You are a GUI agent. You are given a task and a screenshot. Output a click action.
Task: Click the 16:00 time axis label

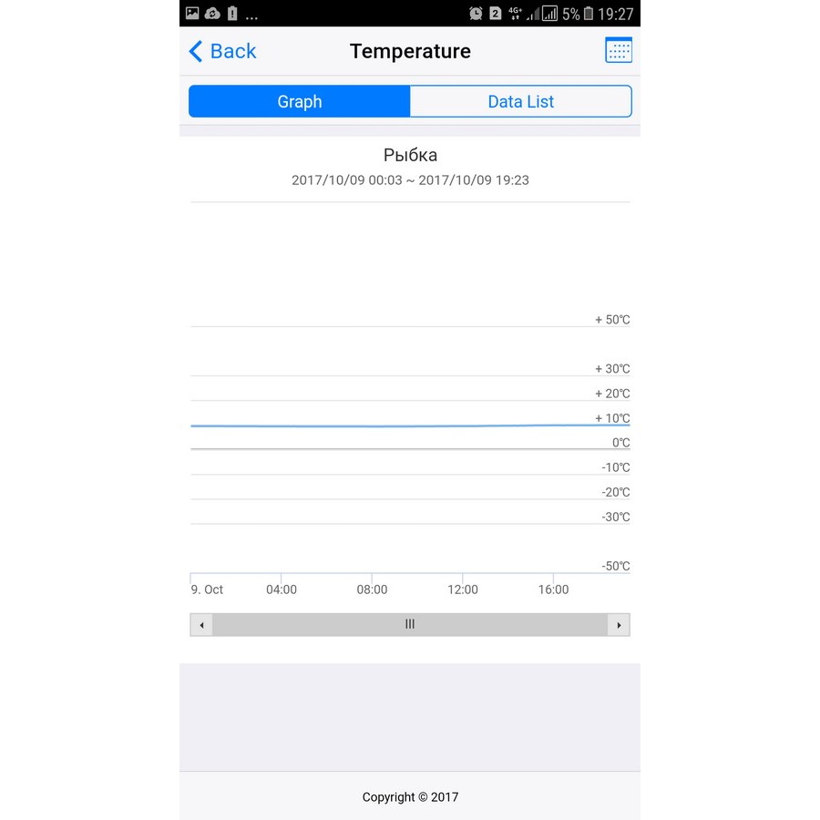553,589
